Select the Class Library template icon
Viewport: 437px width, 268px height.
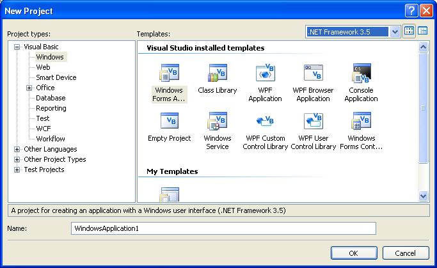point(218,73)
